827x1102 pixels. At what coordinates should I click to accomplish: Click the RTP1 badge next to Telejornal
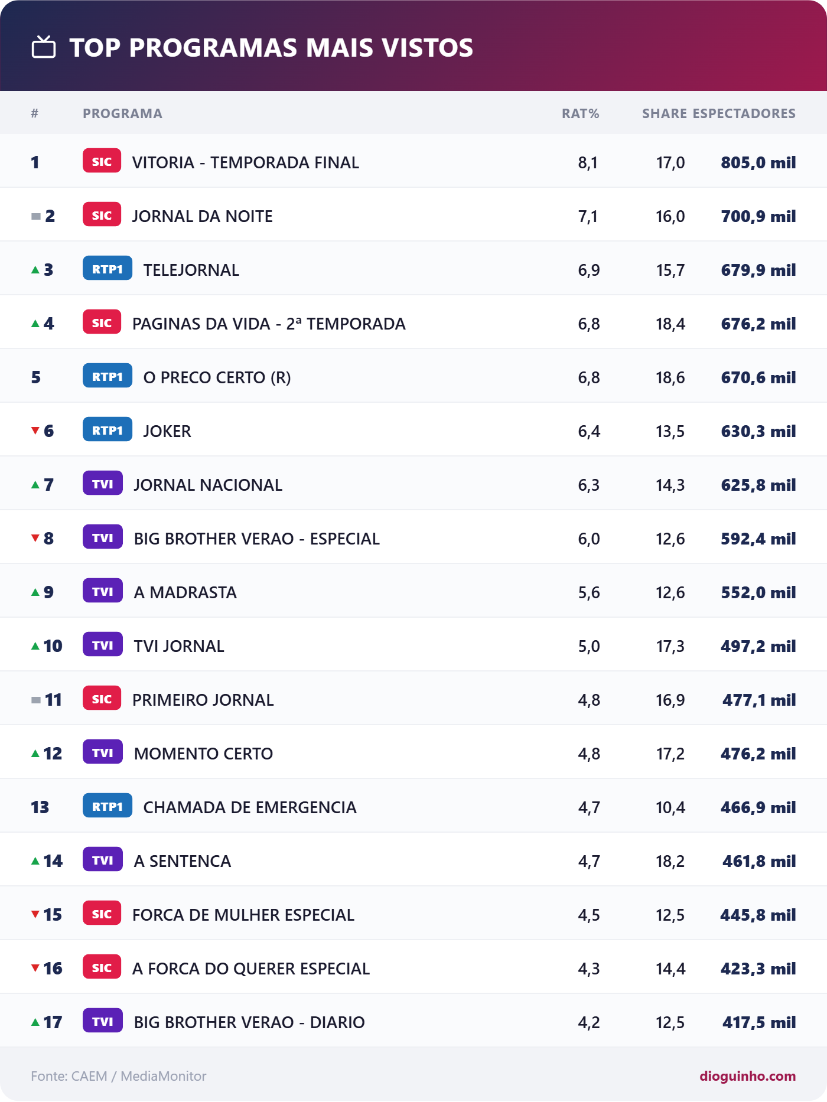tap(107, 269)
